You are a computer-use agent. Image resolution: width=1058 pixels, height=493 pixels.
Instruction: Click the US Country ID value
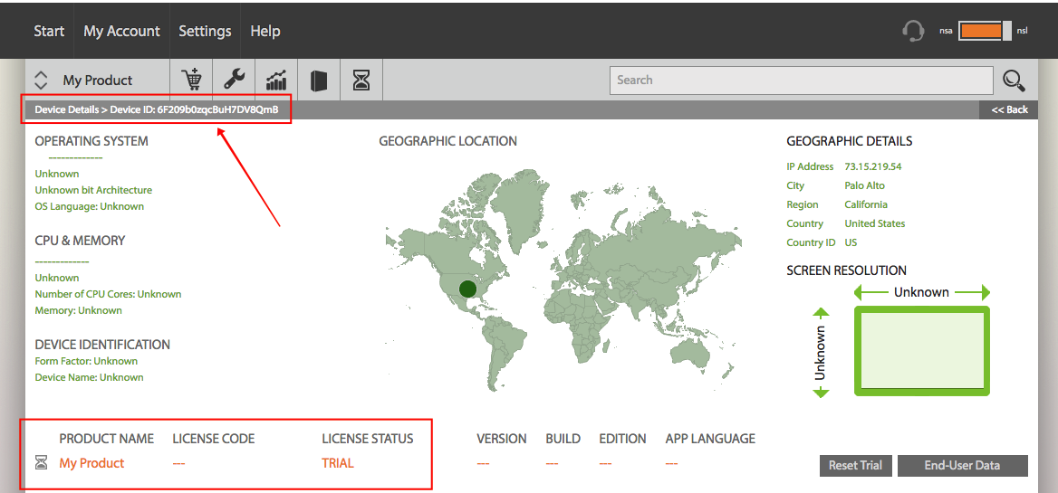(851, 242)
